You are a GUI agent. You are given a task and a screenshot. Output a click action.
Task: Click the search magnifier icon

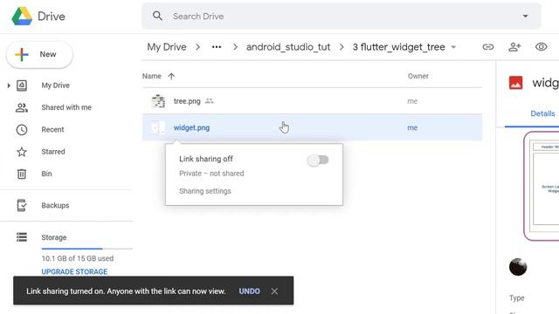click(157, 16)
